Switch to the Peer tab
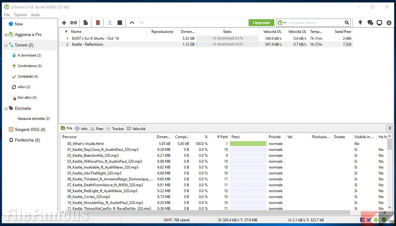 97,129
